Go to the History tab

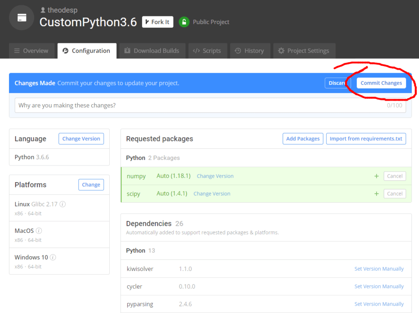(249, 51)
